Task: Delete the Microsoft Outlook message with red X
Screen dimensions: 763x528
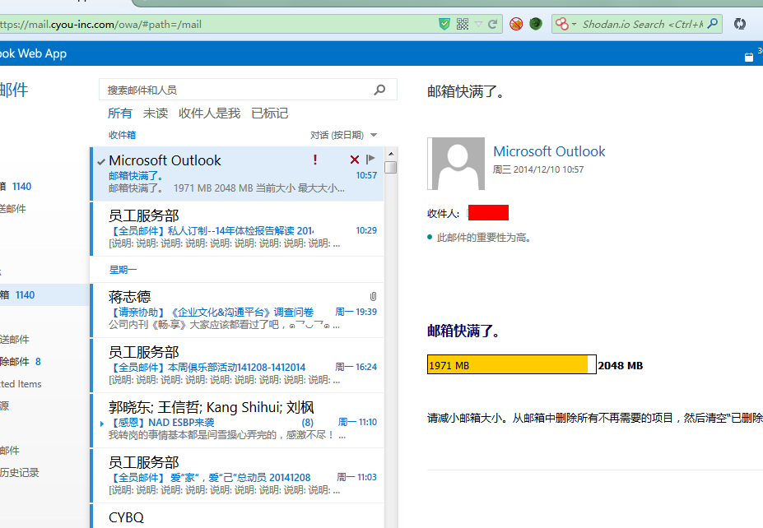Action: (x=355, y=160)
